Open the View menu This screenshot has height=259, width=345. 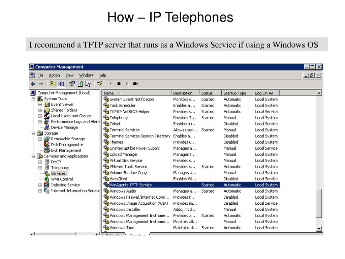point(69,75)
